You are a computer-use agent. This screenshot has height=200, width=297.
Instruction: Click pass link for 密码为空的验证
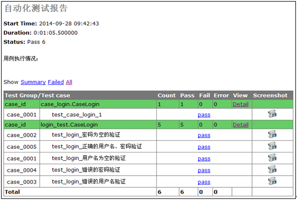pos(204,135)
